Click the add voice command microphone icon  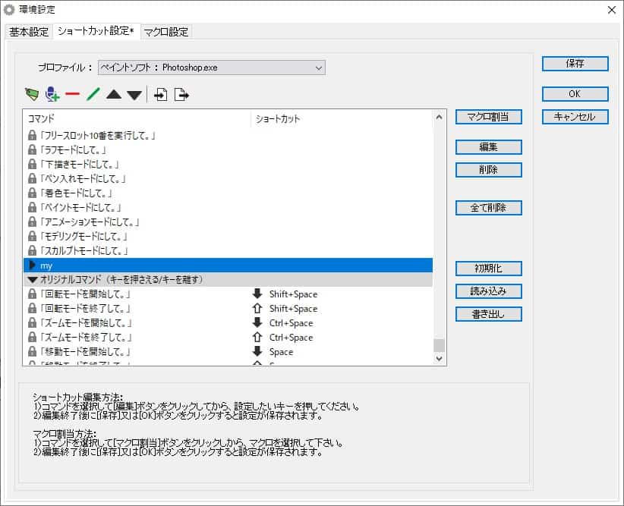(52, 94)
